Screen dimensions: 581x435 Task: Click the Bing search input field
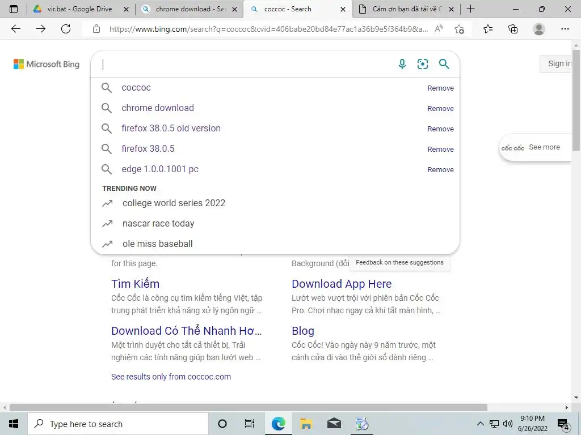pyautogui.click(x=245, y=64)
